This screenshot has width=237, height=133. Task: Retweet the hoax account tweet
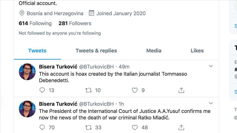pos(88,90)
